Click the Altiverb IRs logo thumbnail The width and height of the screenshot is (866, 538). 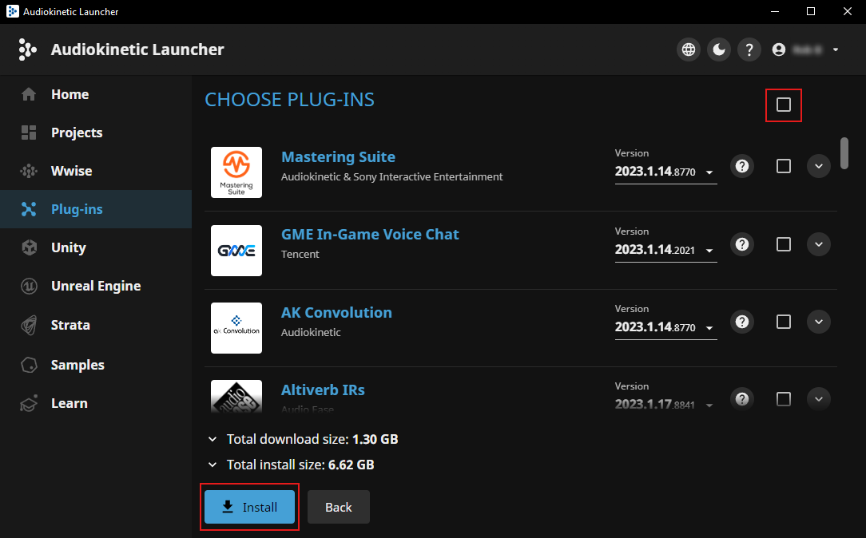(236, 396)
